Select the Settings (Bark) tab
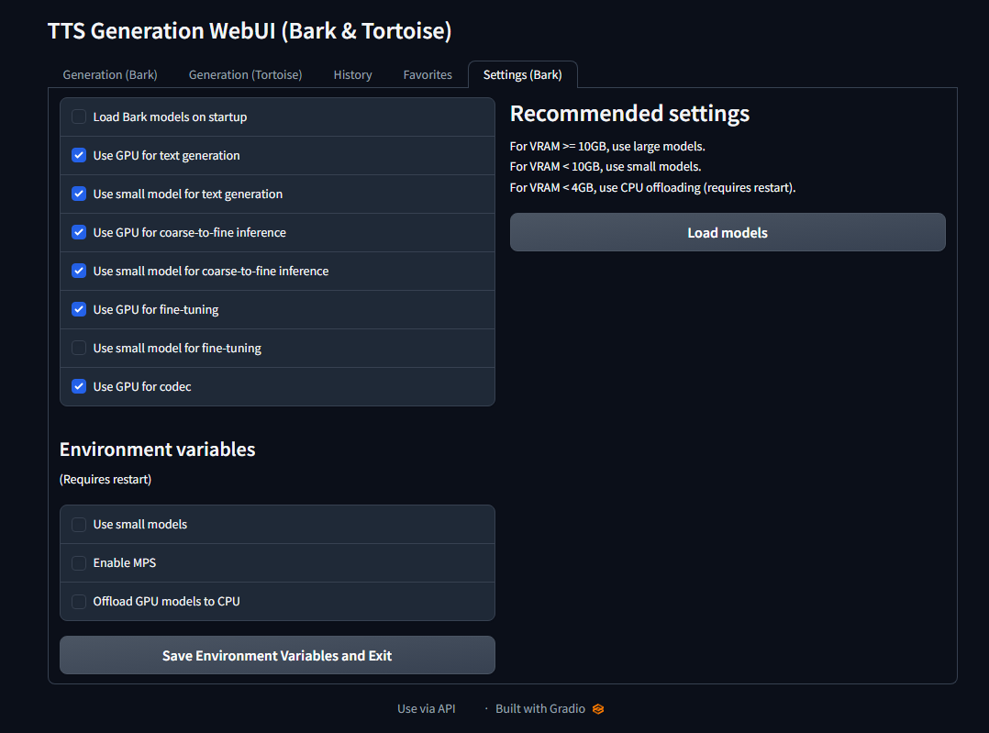989x733 pixels. pyautogui.click(x=522, y=74)
